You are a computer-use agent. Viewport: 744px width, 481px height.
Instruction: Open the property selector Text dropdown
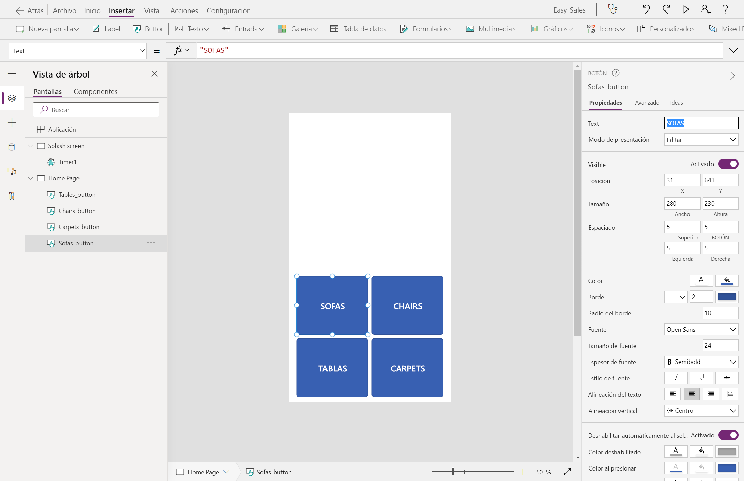coord(78,51)
